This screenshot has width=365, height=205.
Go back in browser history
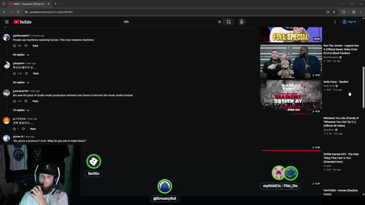(x=4, y=12)
